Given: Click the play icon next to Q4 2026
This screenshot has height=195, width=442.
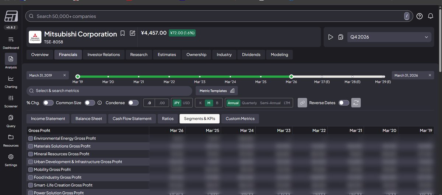Looking at the screenshot, I should [x=331, y=37].
